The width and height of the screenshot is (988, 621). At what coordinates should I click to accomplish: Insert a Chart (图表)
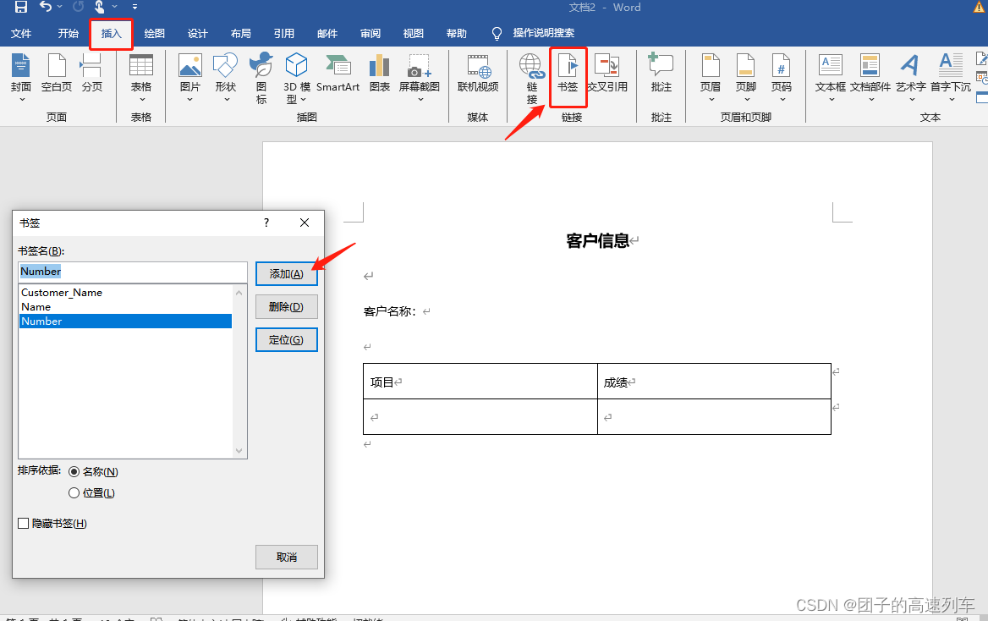coord(379,74)
